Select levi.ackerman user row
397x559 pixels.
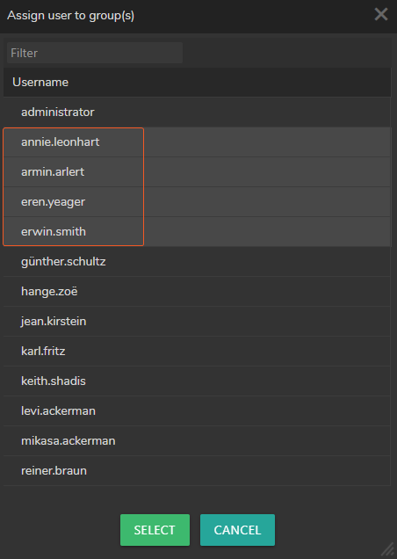[197, 411]
